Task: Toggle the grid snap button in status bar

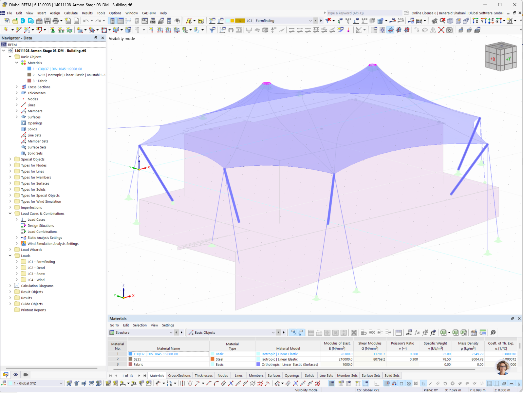Action: pyautogui.click(x=387, y=384)
